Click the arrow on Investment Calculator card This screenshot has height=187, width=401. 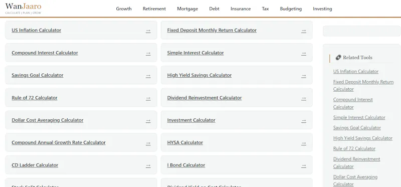(x=304, y=121)
